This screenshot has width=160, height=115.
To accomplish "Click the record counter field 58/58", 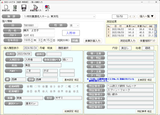I will coord(120,16).
